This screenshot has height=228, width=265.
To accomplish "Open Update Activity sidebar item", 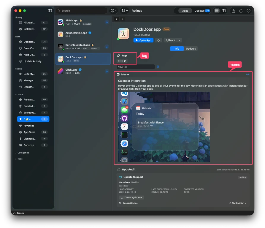I will (x=33, y=61).
